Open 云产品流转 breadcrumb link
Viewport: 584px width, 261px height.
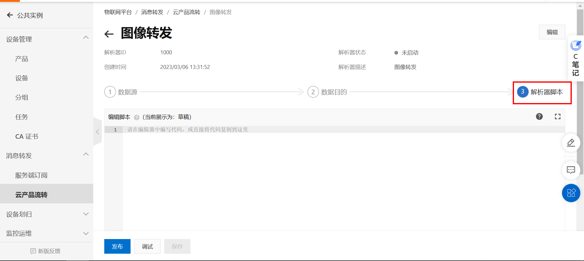(187, 12)
